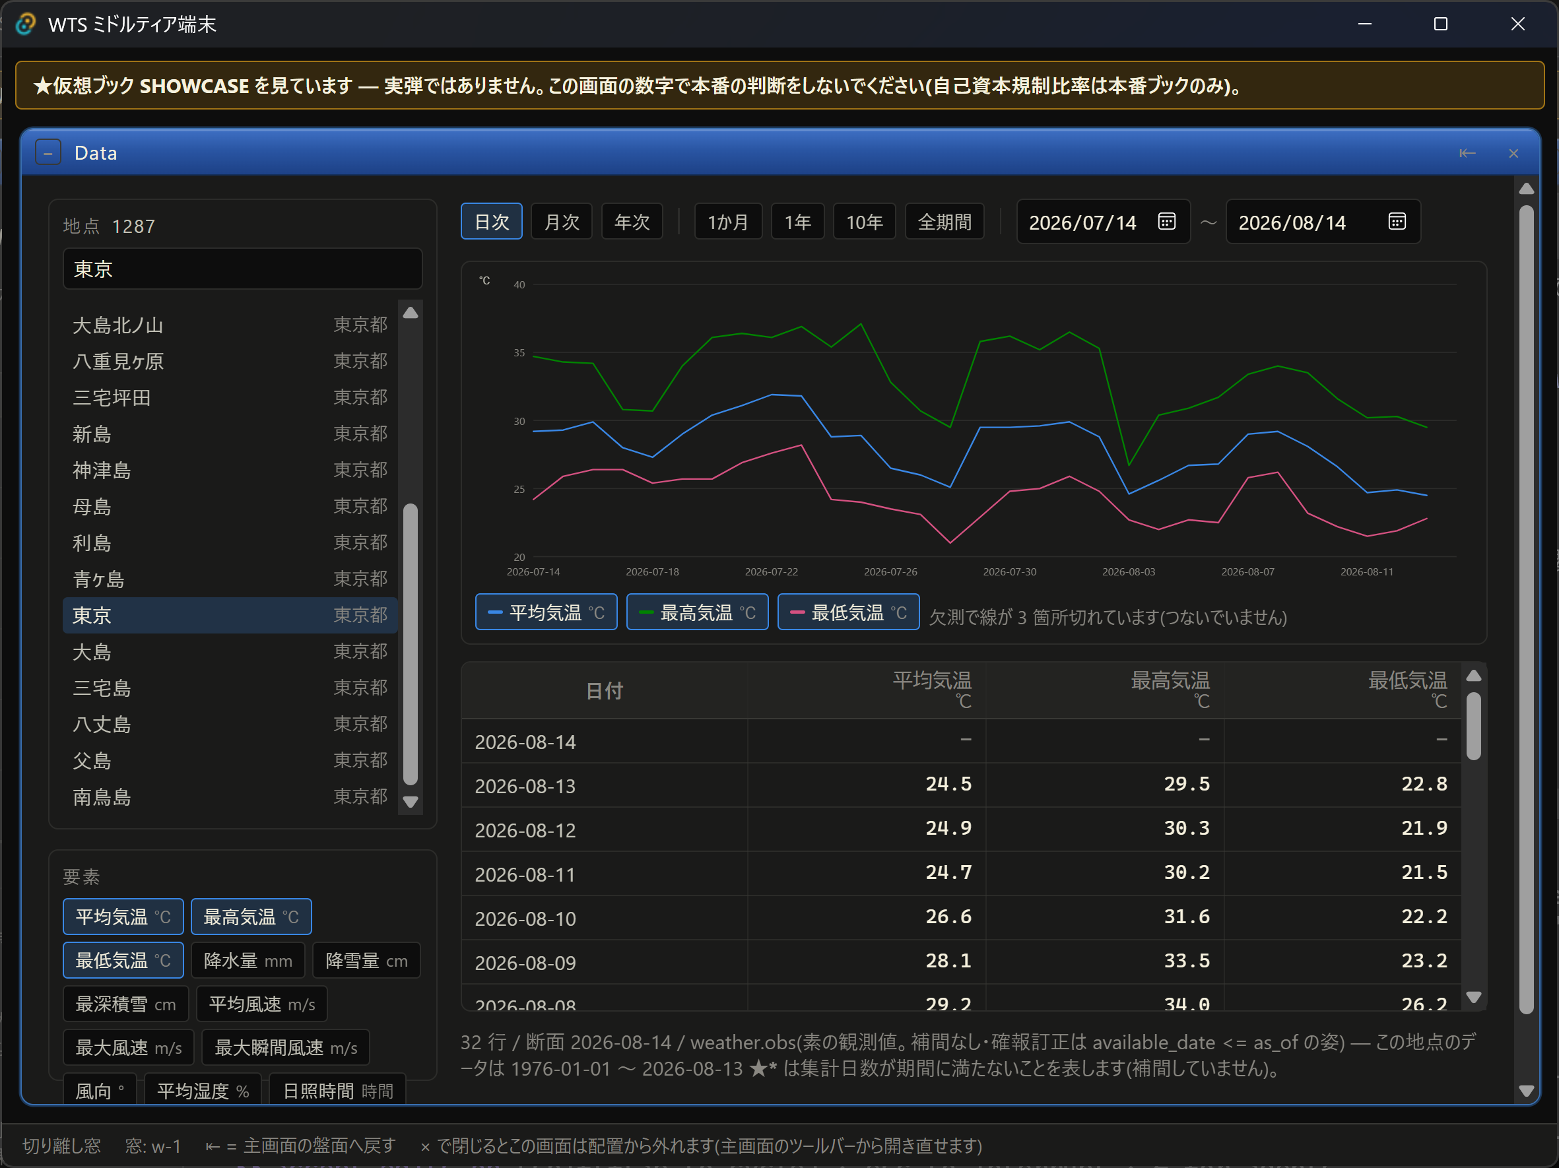Switch to the 年次 yearly tab
This screenshot has width=1559, height=1168.
tap(632, 222)
